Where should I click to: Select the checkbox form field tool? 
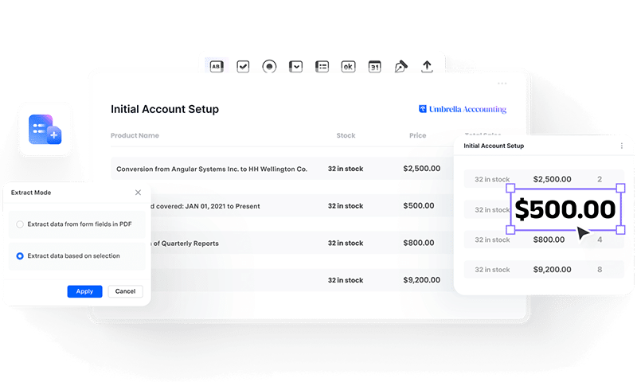[x=243, y=67]
